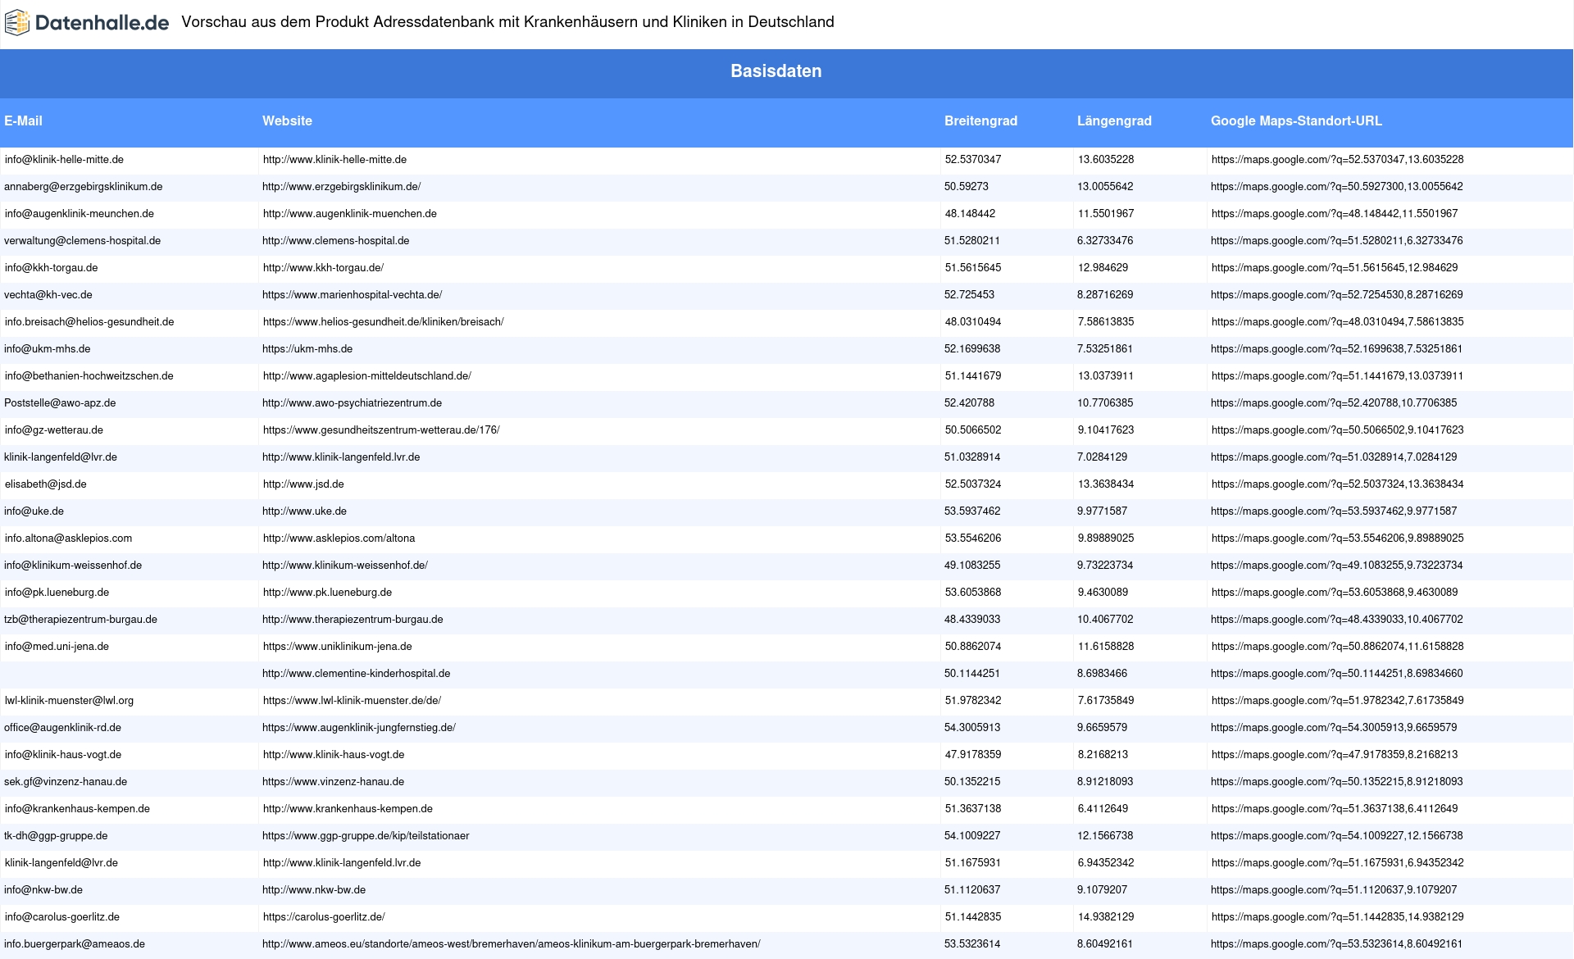Screen dimensions: 1574x959
Task: Open krankenhaus-kempen.de website
Action: coord(348,809)
